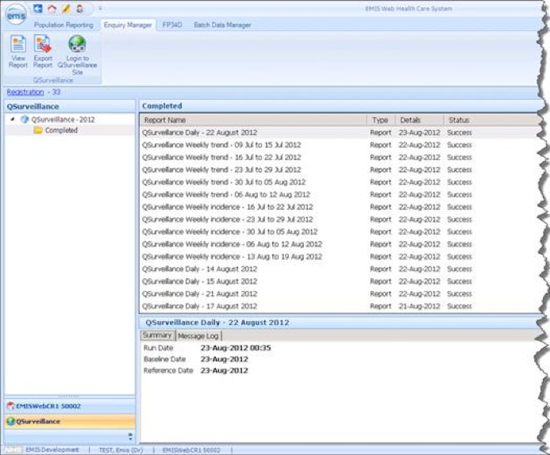Image resolution: width=550 pixels, height=455 pixels.
Task: Click the user quick access icon
Action: pos(80,9)
